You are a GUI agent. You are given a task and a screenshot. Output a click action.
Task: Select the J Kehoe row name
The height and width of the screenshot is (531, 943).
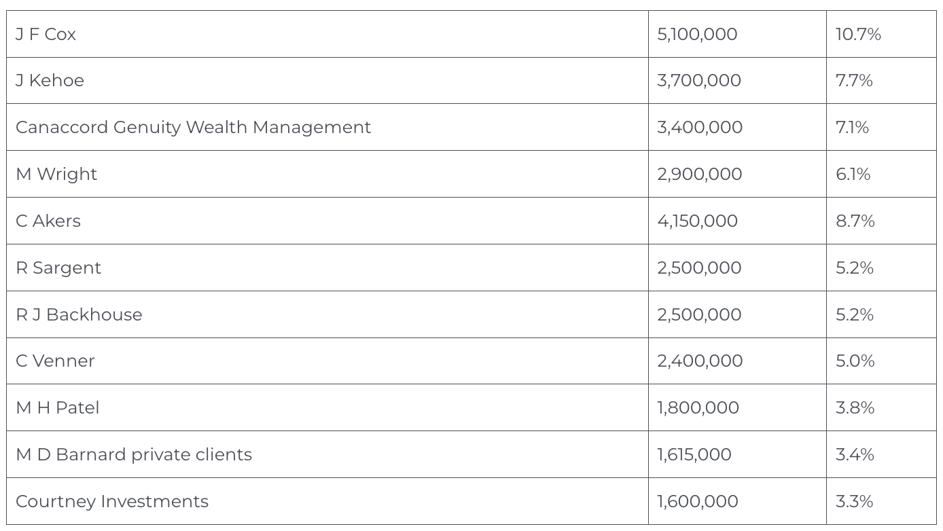point(50,80)
